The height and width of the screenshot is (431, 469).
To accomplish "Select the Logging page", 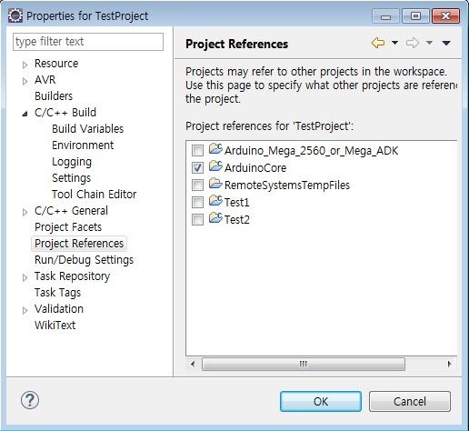I will coord(72,162).
